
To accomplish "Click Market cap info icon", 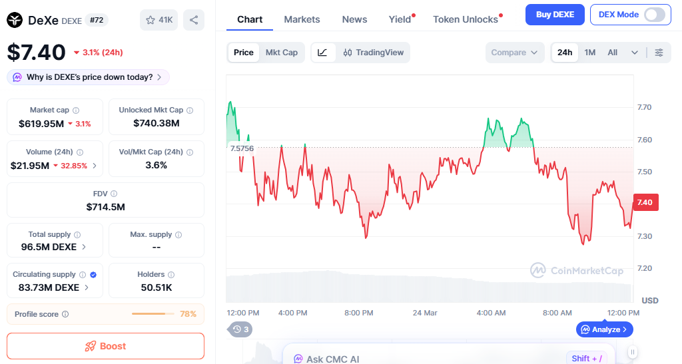I will (x=76, y=110).
